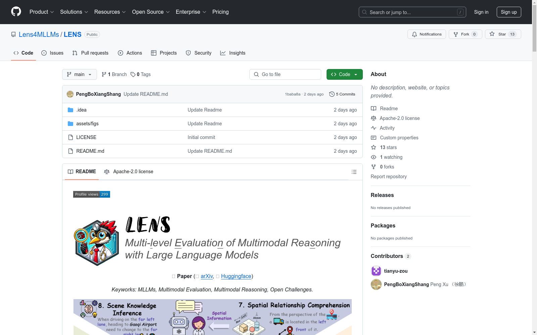This screenshot has height=335, width=537.
Task: Select the Apache-2.0 license tab
Action: [129, 172]
